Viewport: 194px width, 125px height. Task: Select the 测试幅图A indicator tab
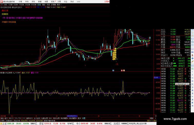(x=64, y=118)
